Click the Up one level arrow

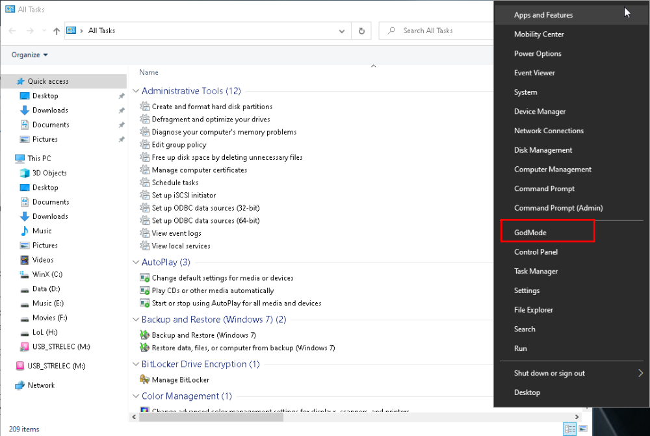[x=57, y=31]
